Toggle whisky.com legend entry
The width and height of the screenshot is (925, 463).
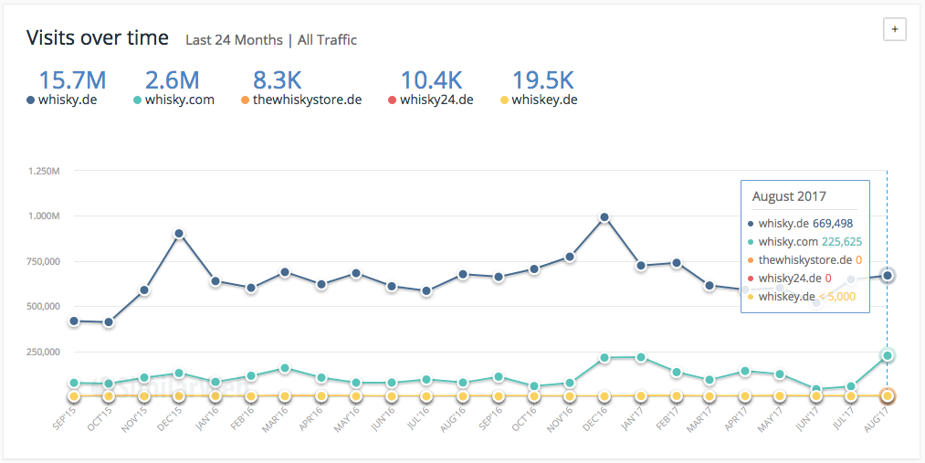pyautogui.click(x=174, y=100)
